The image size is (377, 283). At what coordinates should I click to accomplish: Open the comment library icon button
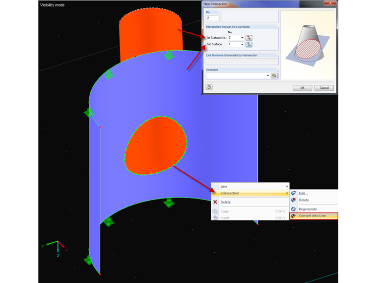[274, 75]
